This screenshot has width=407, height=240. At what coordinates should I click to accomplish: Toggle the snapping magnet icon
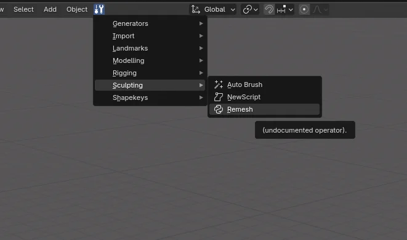pyautogui.click(x=269, y=10)
